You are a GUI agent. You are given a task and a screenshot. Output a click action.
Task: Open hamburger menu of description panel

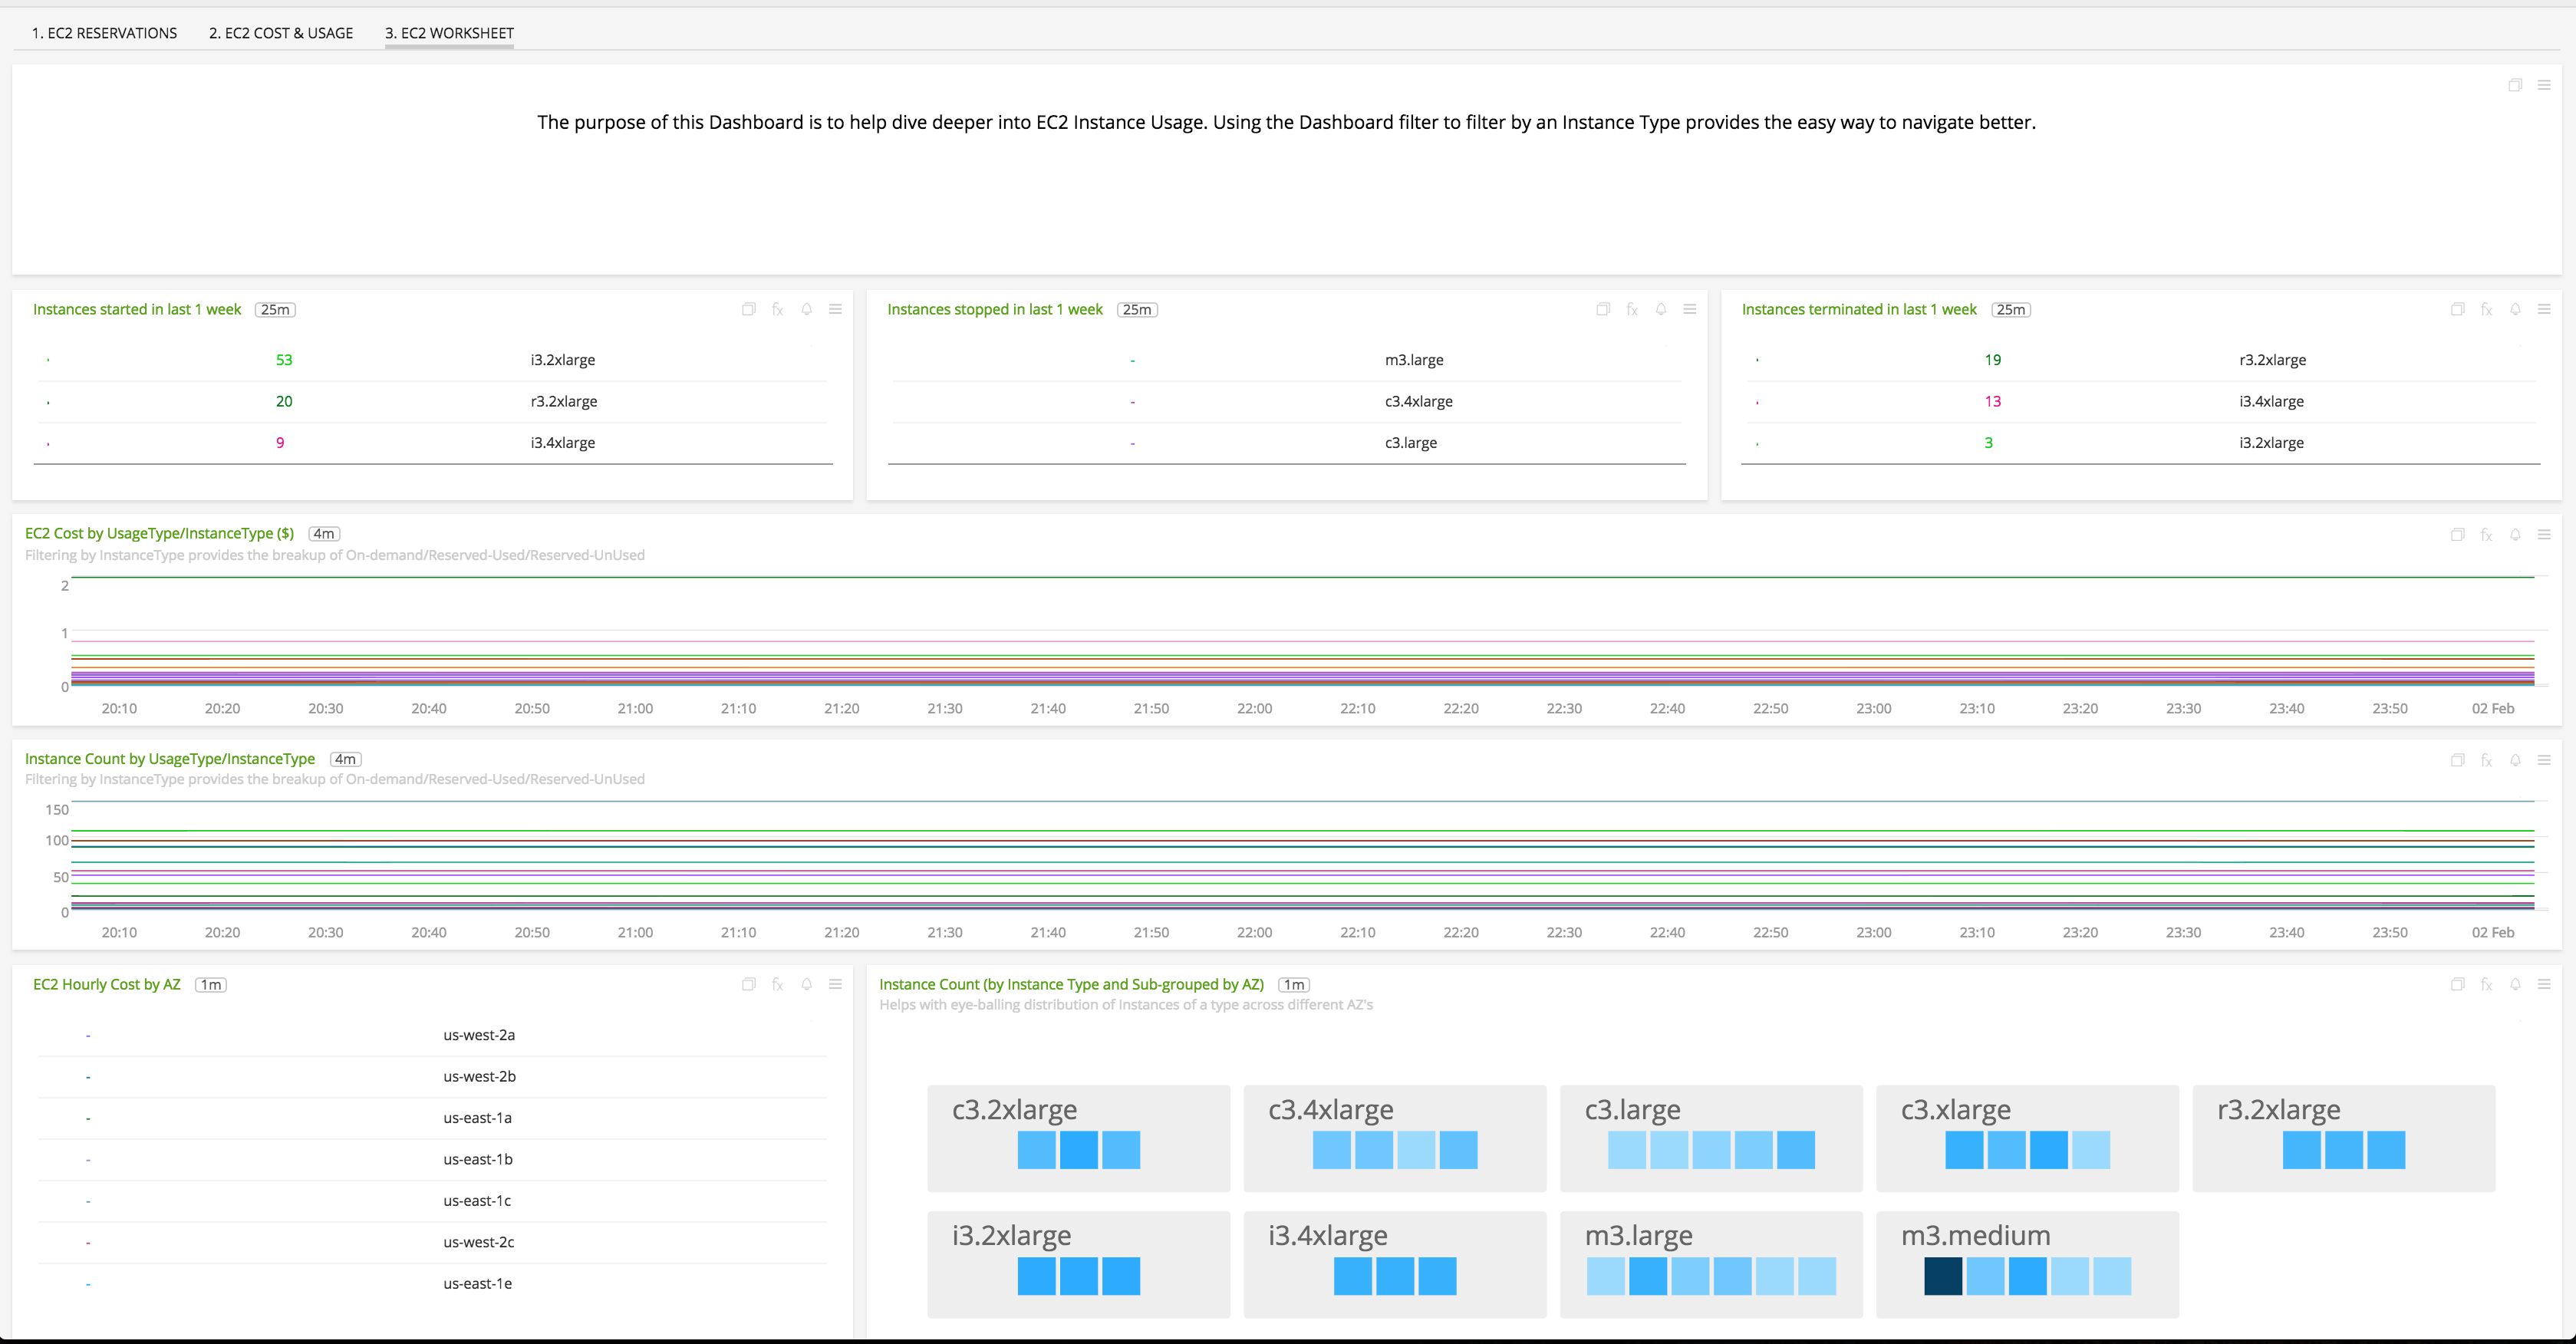pos(2544,86)
